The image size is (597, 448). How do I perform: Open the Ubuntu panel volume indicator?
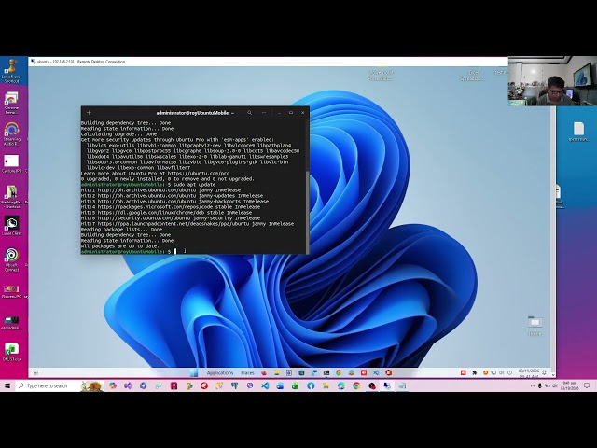coord(502,373)
